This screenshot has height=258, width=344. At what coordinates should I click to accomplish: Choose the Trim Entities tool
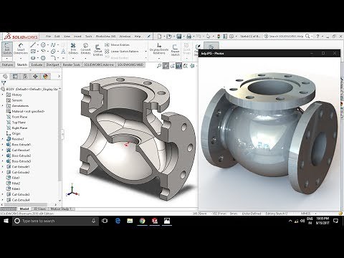(73, 49)
